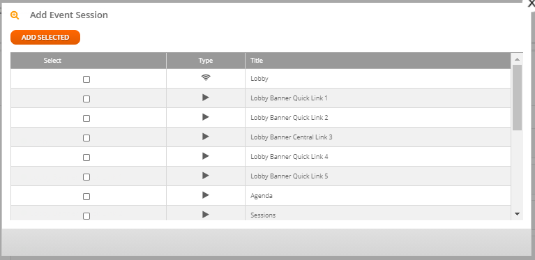
Task: Click play icon for Lobby Banner Central Link 3
Action: coord(205,137)
